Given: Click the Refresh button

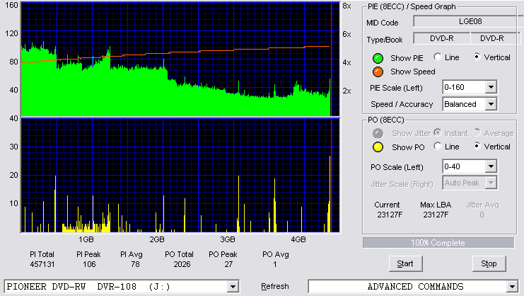Looking at the screenshot, I should click(x=274, y=286).
